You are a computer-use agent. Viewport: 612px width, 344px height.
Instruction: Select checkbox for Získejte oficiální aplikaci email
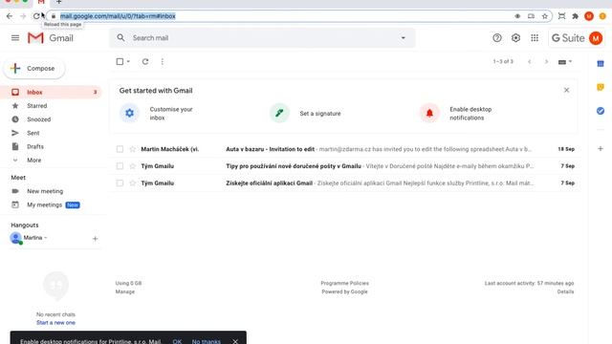point(120,183)
